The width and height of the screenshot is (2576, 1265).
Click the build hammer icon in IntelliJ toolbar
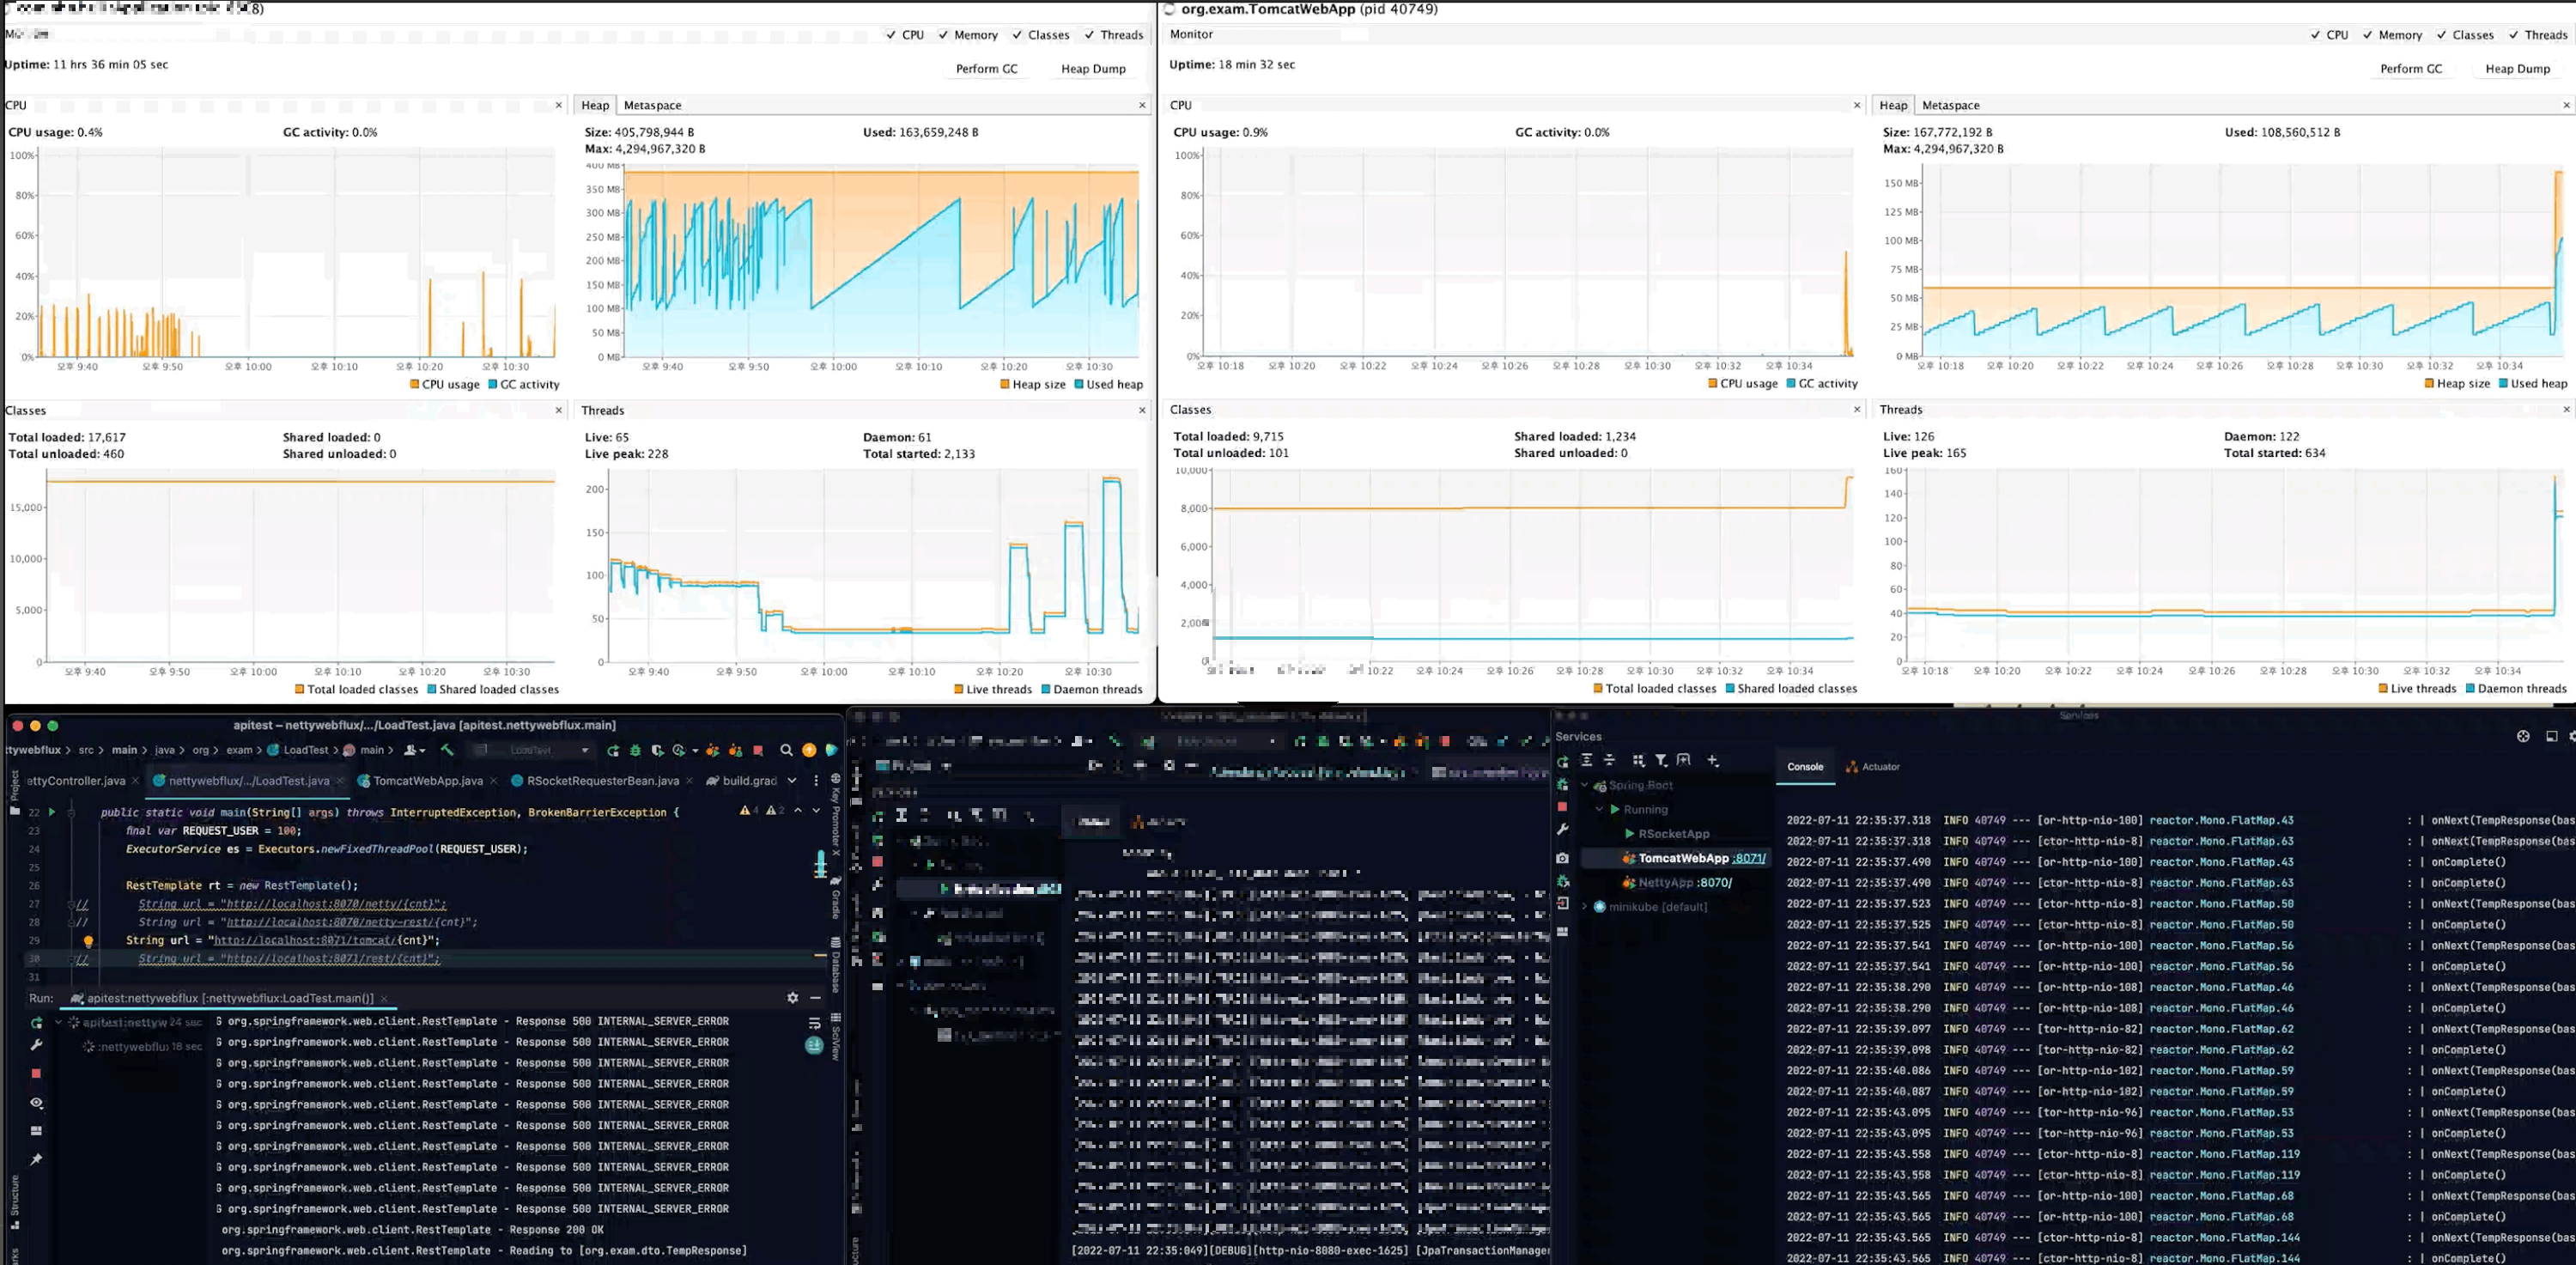pos(447,750)
